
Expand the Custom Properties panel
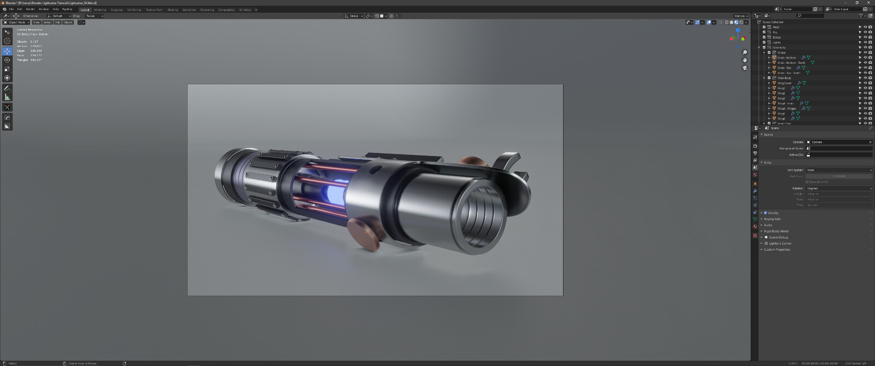point(762,250)
